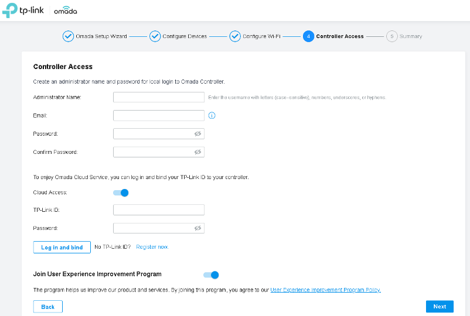The width and height of the screenshot is (470, 316).
Task: Click the Configure Wi-Fi step checkmark
Action: point(235,36)
